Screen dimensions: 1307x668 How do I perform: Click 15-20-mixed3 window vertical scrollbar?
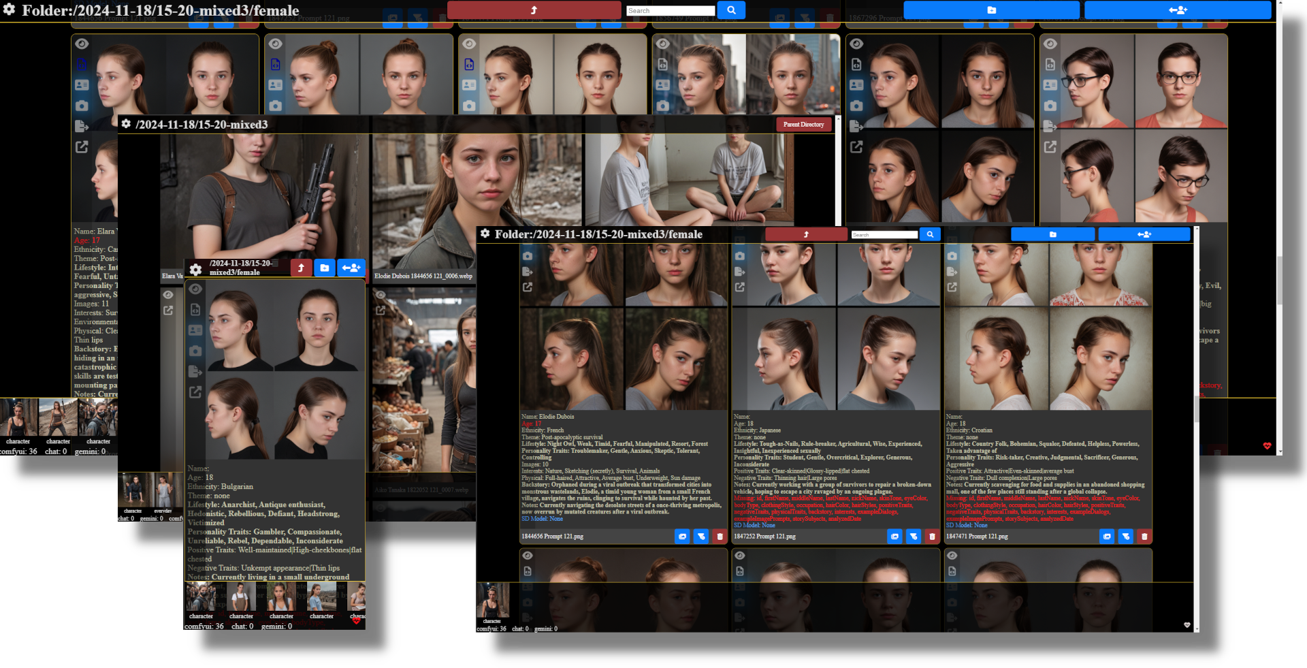point(838,170)
